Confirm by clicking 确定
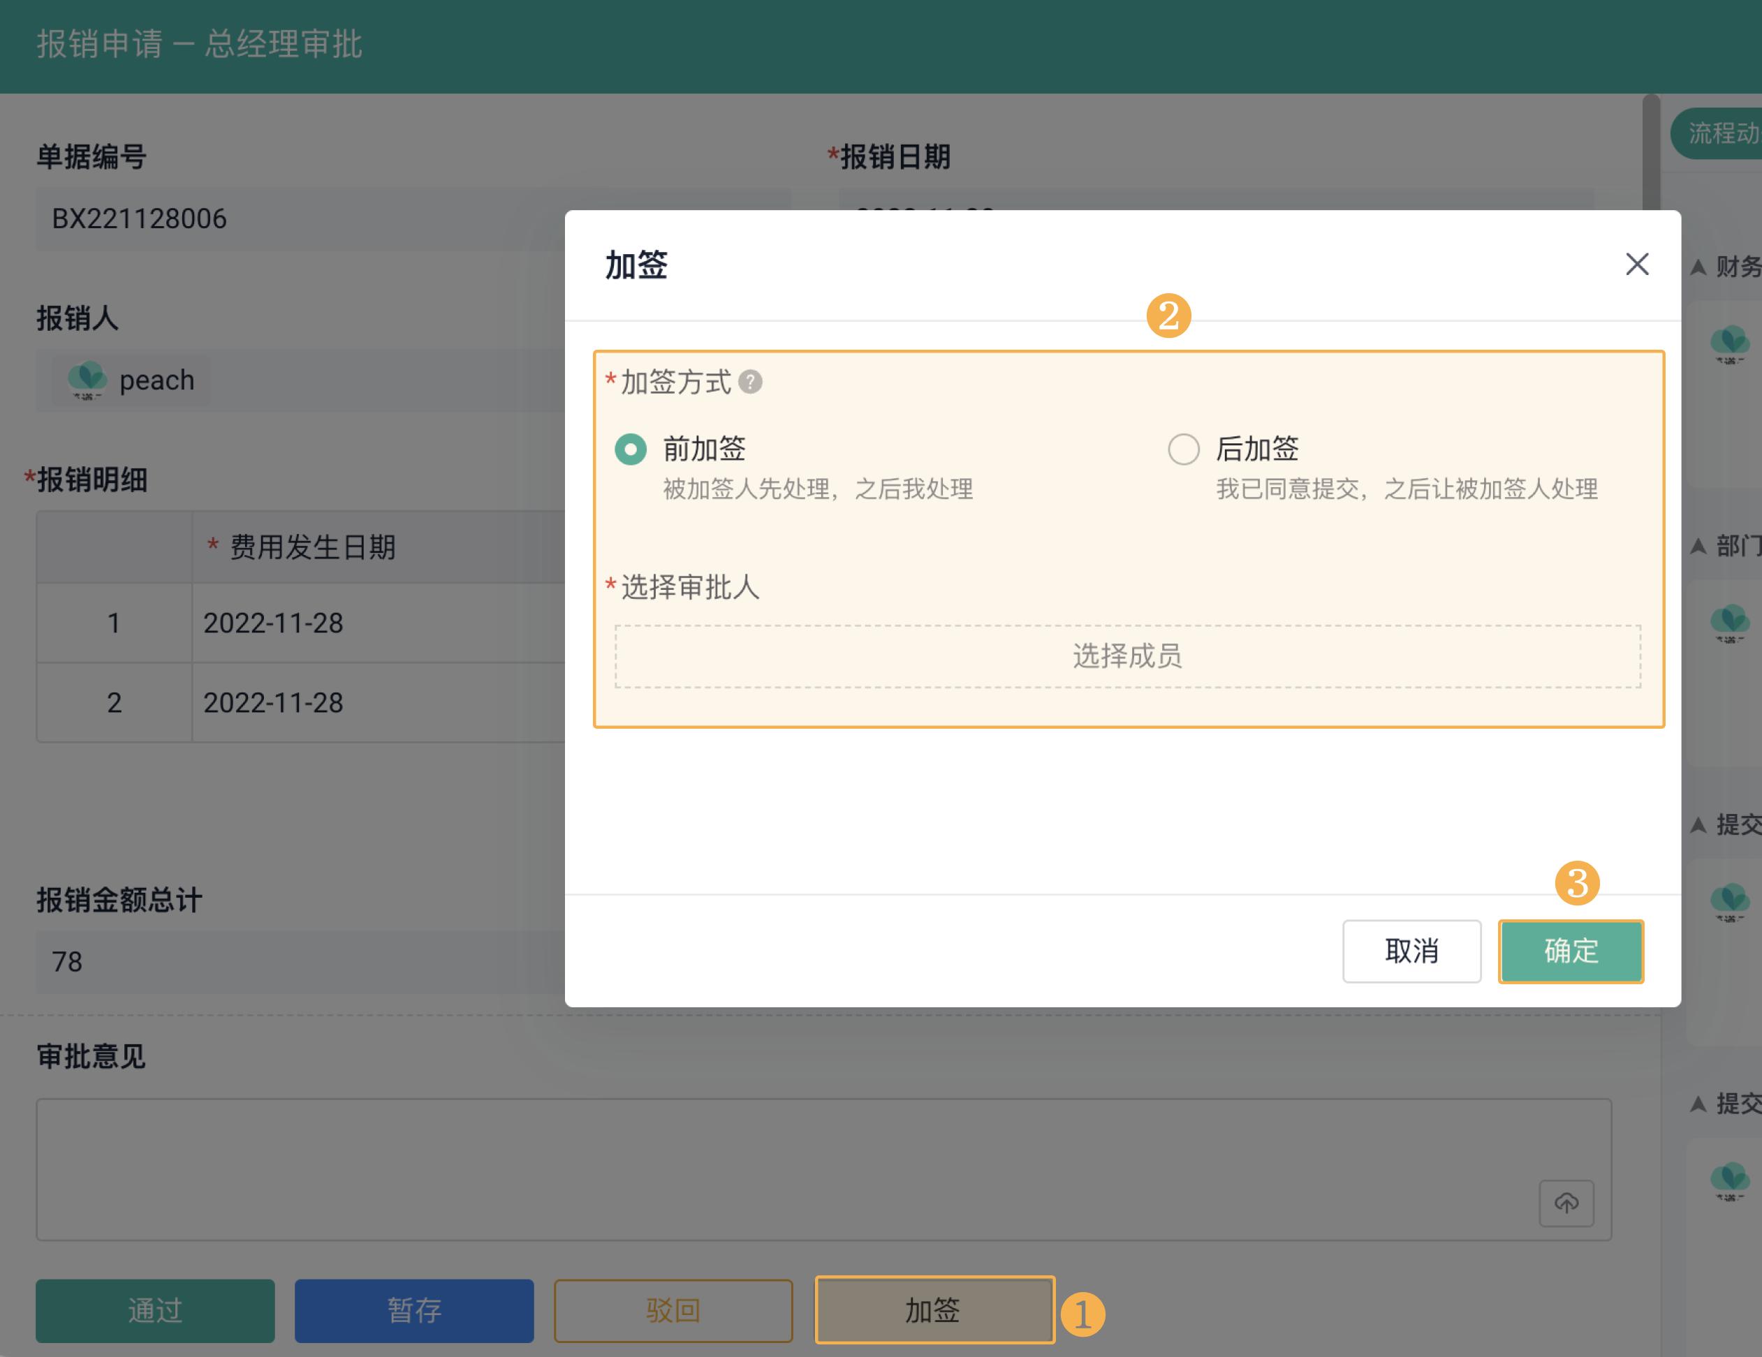 click(x=1570, y=951)
